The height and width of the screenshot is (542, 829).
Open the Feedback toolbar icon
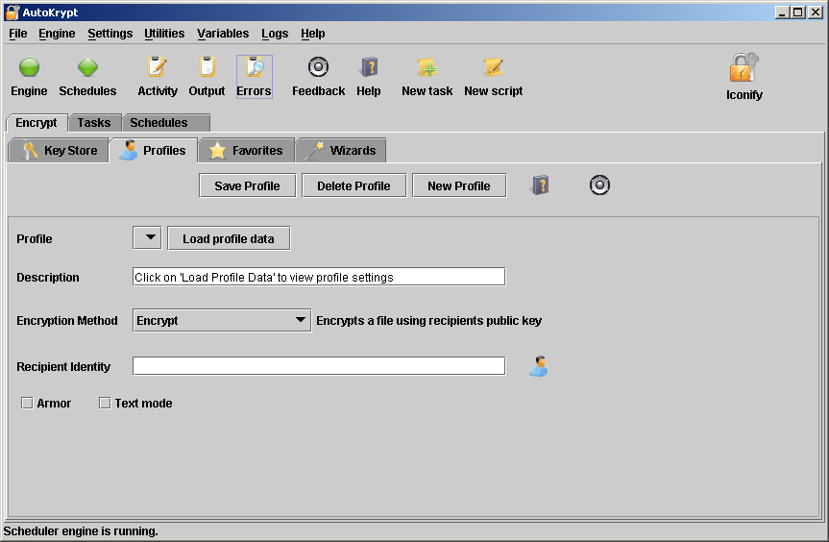pyautogui.click(x=318, y=67)
